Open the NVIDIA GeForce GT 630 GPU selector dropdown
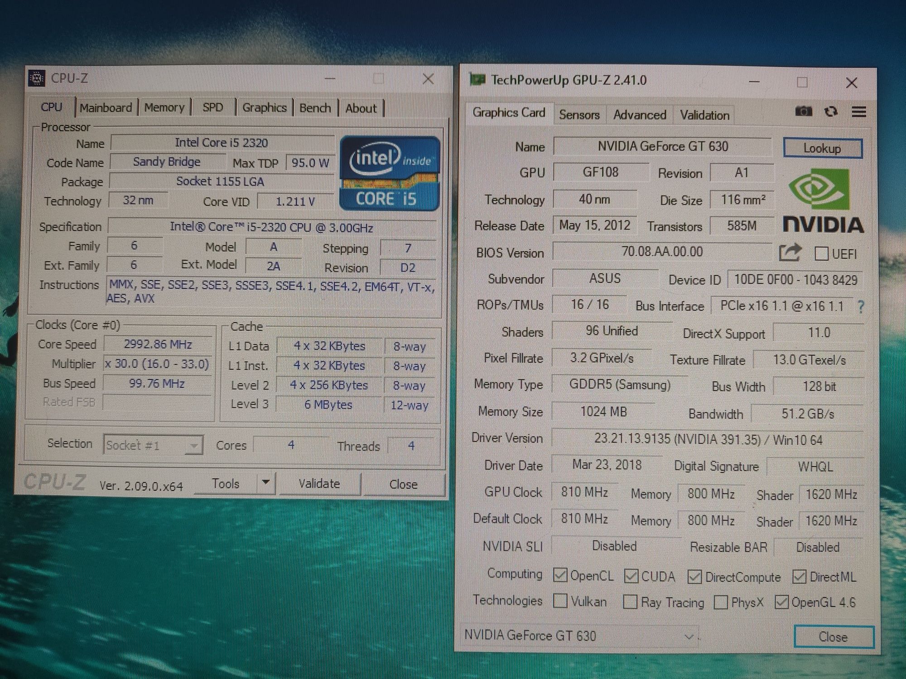The height and width of the screenshot is (679, 906). pos(581,636)
